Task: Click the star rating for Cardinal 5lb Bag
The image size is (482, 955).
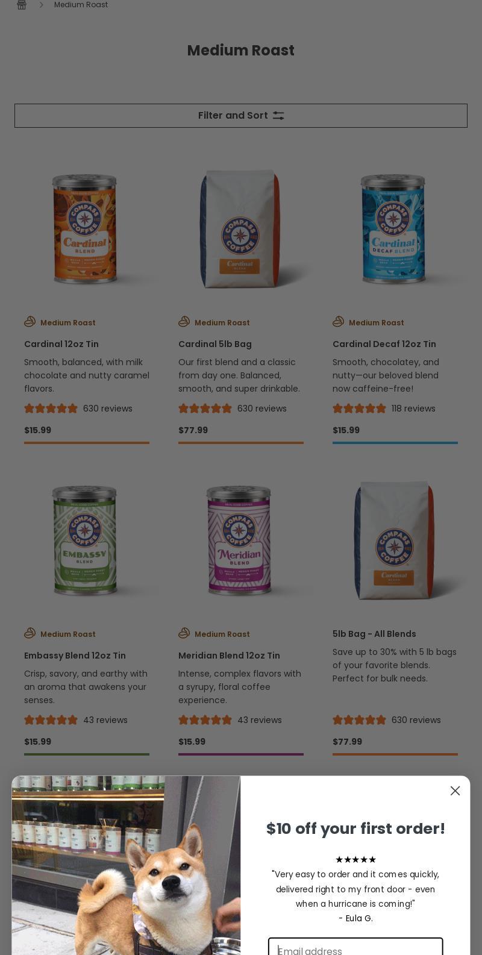Action: [x=205, y=409]
